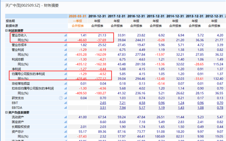The image size is (226, 141).
Task: Select the 营业总收入 row label
Action: [x=19, y=35]
